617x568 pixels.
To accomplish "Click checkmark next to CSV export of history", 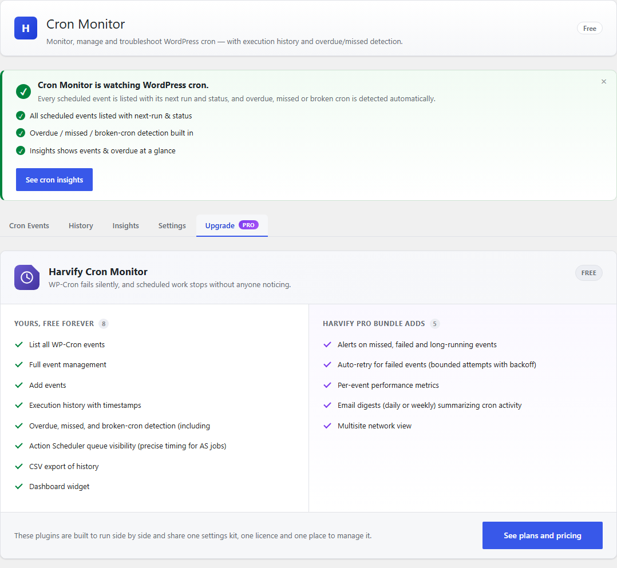I will point(19,466).
